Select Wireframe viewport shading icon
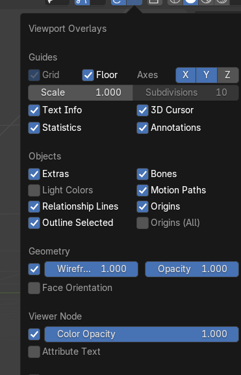 tap(175, 2)
